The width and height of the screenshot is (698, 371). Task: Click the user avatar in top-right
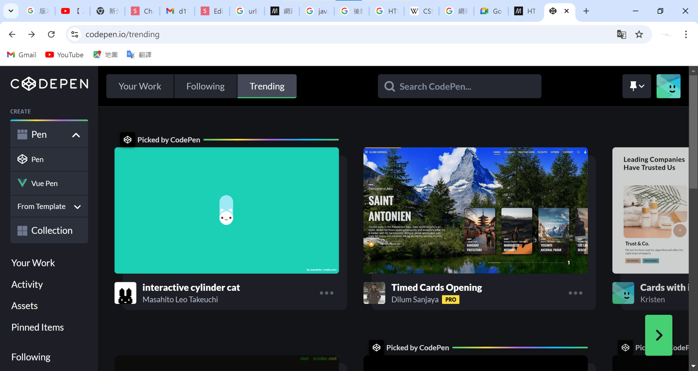668,86
